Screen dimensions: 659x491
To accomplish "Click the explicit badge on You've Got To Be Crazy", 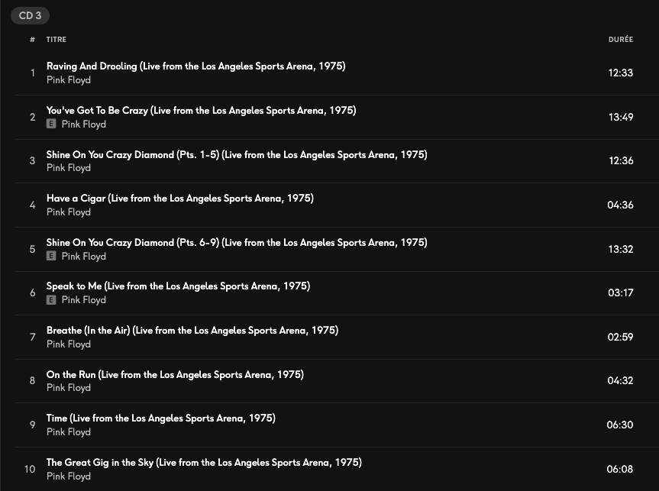I will (51, 124).
